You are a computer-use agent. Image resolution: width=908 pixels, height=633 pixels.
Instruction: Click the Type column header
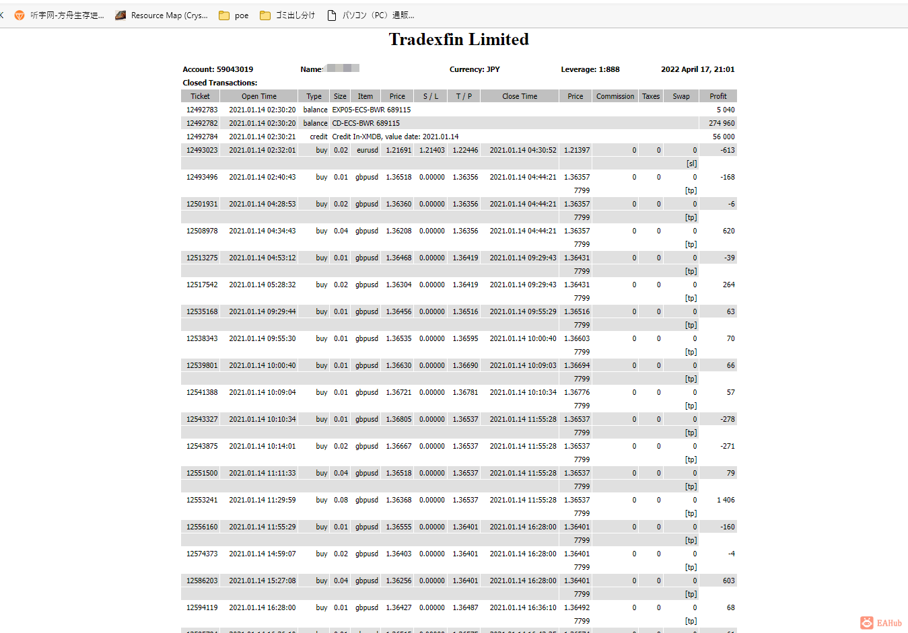coord(314,96)
